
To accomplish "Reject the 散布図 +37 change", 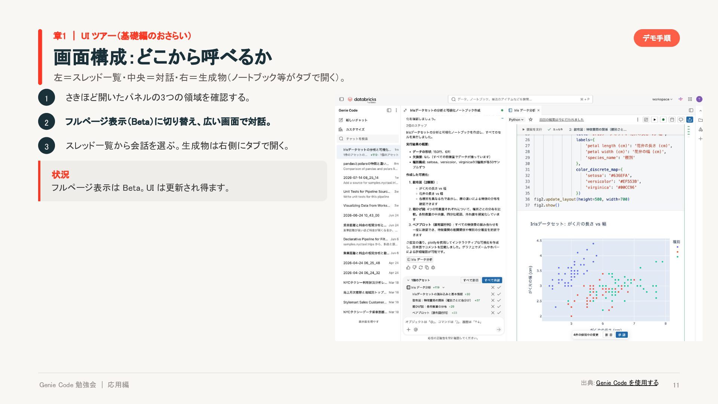I will (493, 300).
